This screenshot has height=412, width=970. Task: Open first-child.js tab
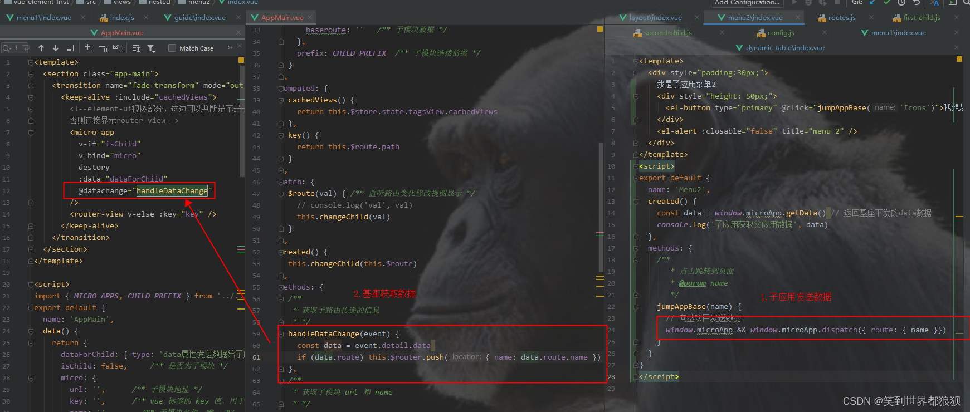tap(922, 18)
